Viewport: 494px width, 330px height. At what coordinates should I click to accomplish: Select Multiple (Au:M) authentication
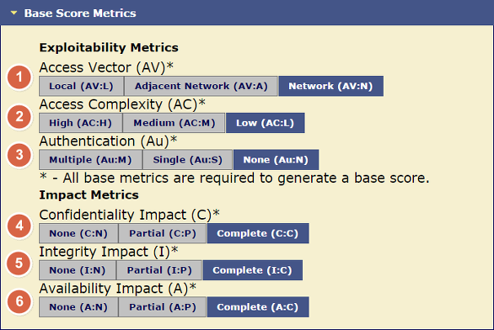pyautogui.click(x=91, y=160)
